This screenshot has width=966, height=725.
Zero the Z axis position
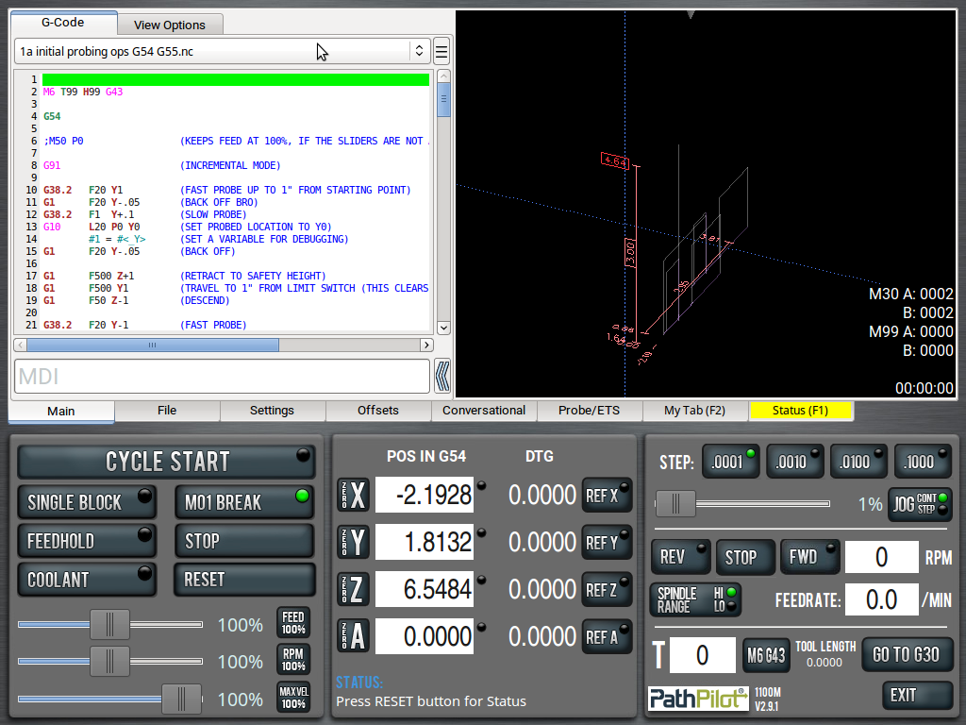tap(353, 589)
